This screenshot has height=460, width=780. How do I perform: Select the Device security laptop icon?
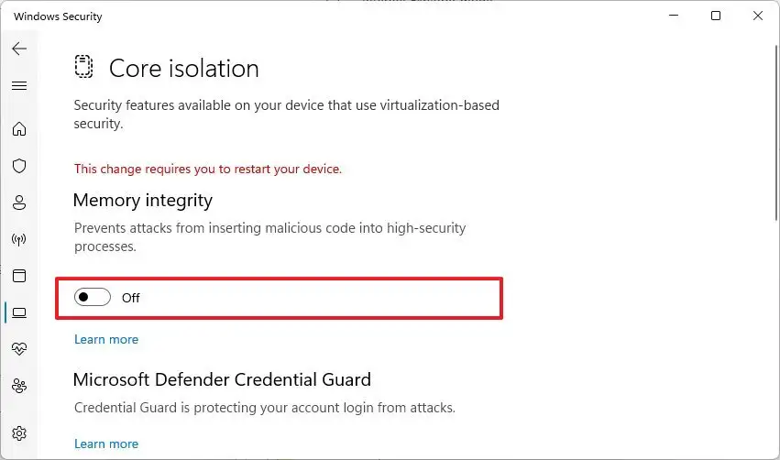pyautogui.click(x=19, y=312)
